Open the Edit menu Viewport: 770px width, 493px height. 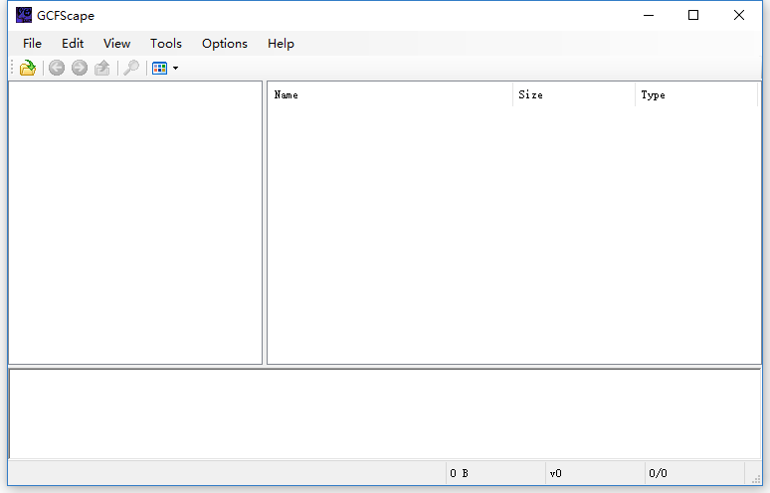[x=73, y=44]
